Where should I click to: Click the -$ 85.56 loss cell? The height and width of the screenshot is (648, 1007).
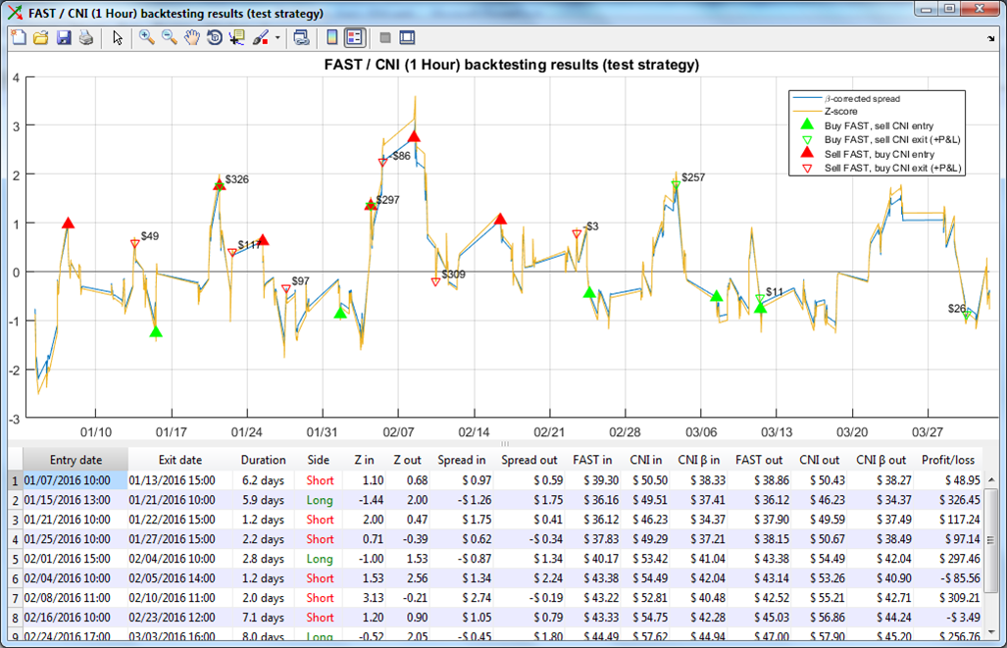948,578
